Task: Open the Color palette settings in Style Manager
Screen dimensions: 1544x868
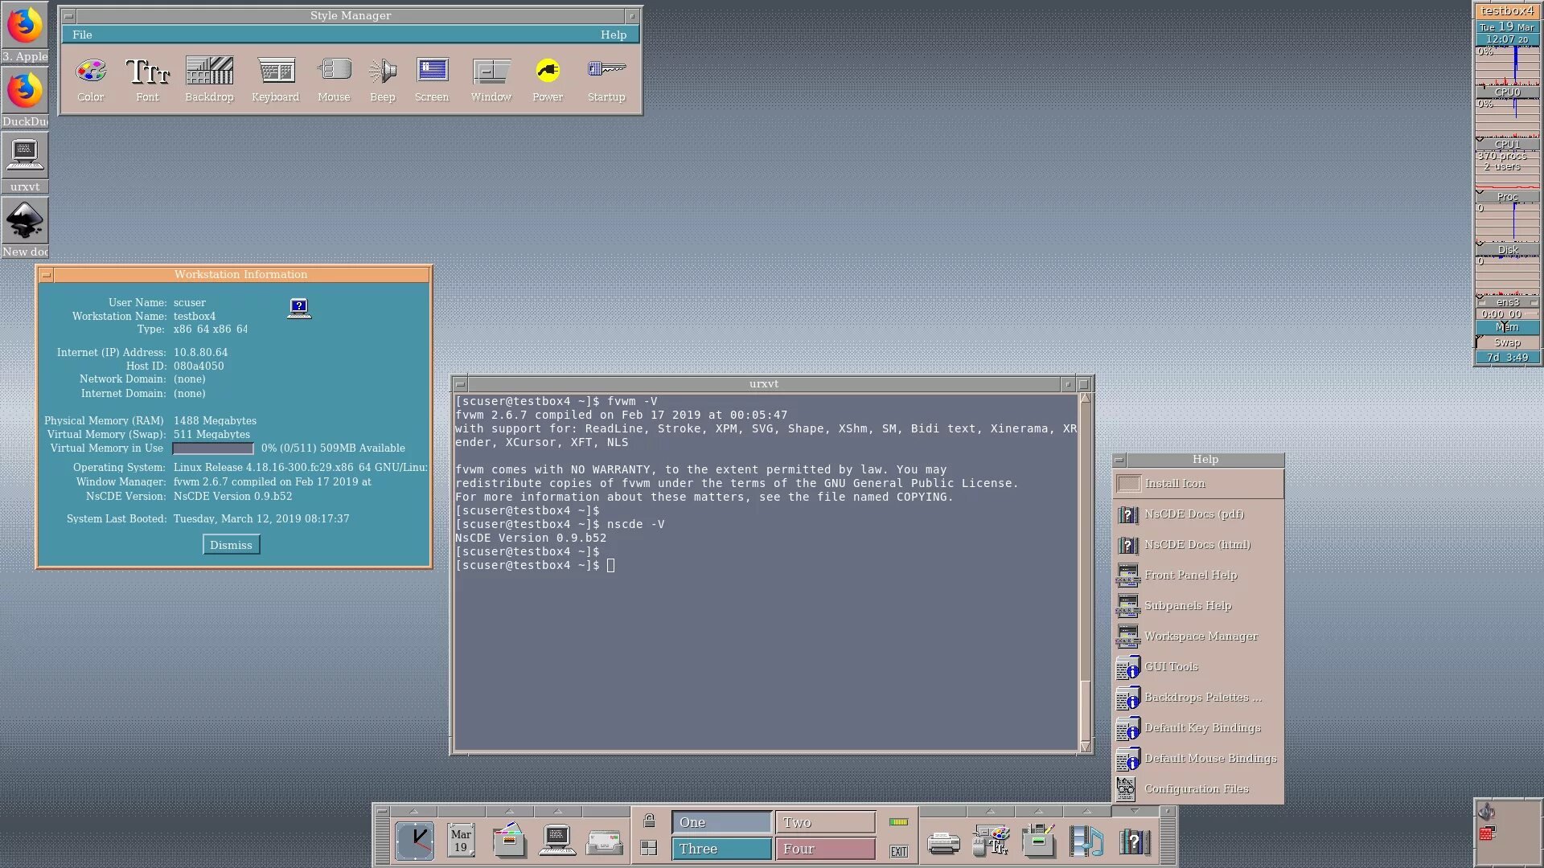Action: pyautogui.click(x=91, y=72)
